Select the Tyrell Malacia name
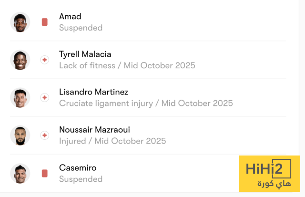 (85, 54)
